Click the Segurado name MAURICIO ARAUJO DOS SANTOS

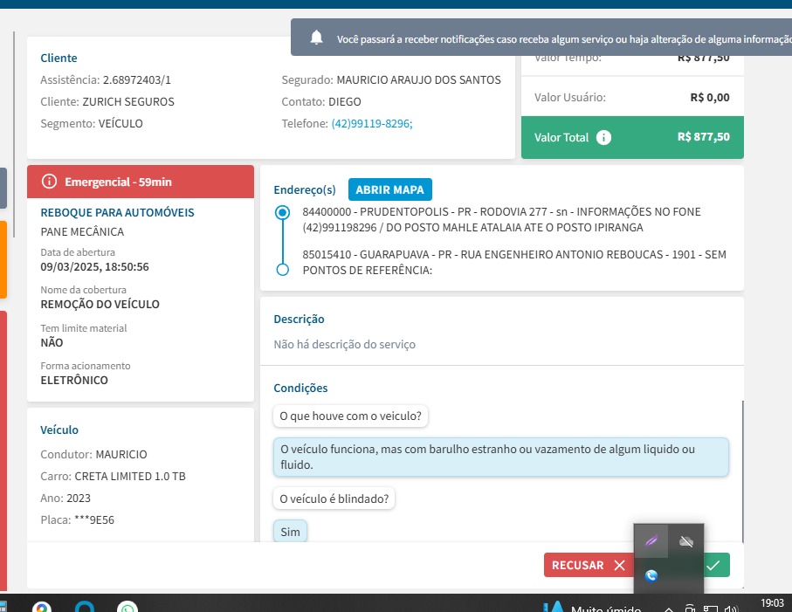click(419, 79)
